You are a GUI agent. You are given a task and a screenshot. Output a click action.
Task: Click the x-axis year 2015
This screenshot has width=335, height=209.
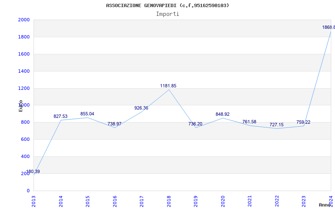[x=88, y=201]
